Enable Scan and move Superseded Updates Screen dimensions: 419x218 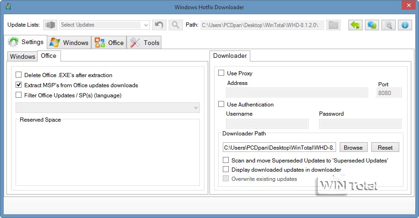point(226,160)
